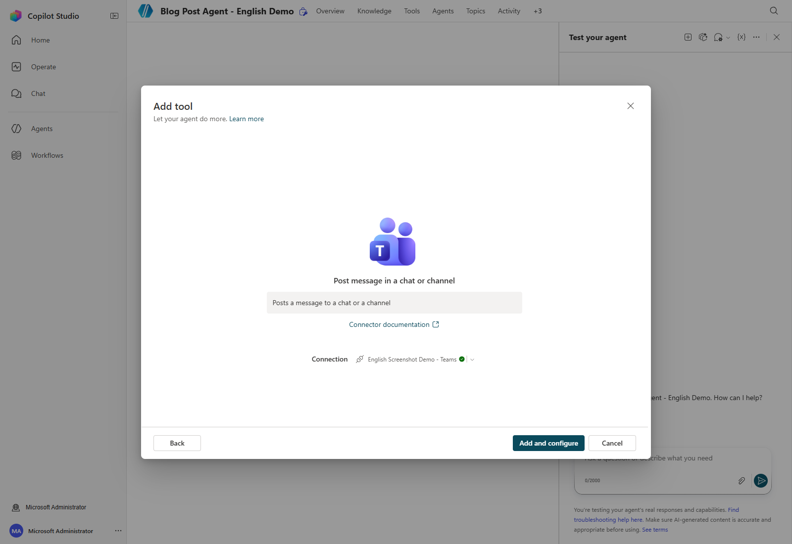The width and height of the screenshot is (792, 544).
Task: Switch to the Knowledge tab
Action: tap(374, 11)
